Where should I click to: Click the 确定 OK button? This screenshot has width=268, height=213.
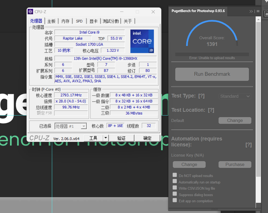(147, 138)
